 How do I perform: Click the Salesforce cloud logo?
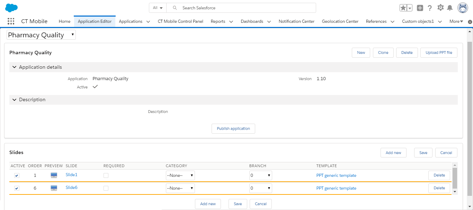(11, 7)
